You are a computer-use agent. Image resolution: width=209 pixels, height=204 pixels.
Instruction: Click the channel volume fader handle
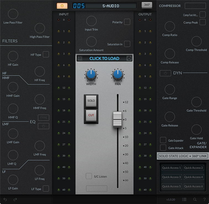tap(117, 119)
